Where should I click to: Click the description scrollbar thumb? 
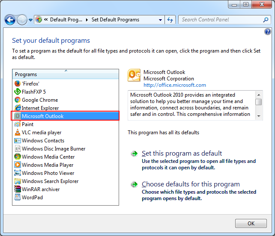[x=259, y=102]
